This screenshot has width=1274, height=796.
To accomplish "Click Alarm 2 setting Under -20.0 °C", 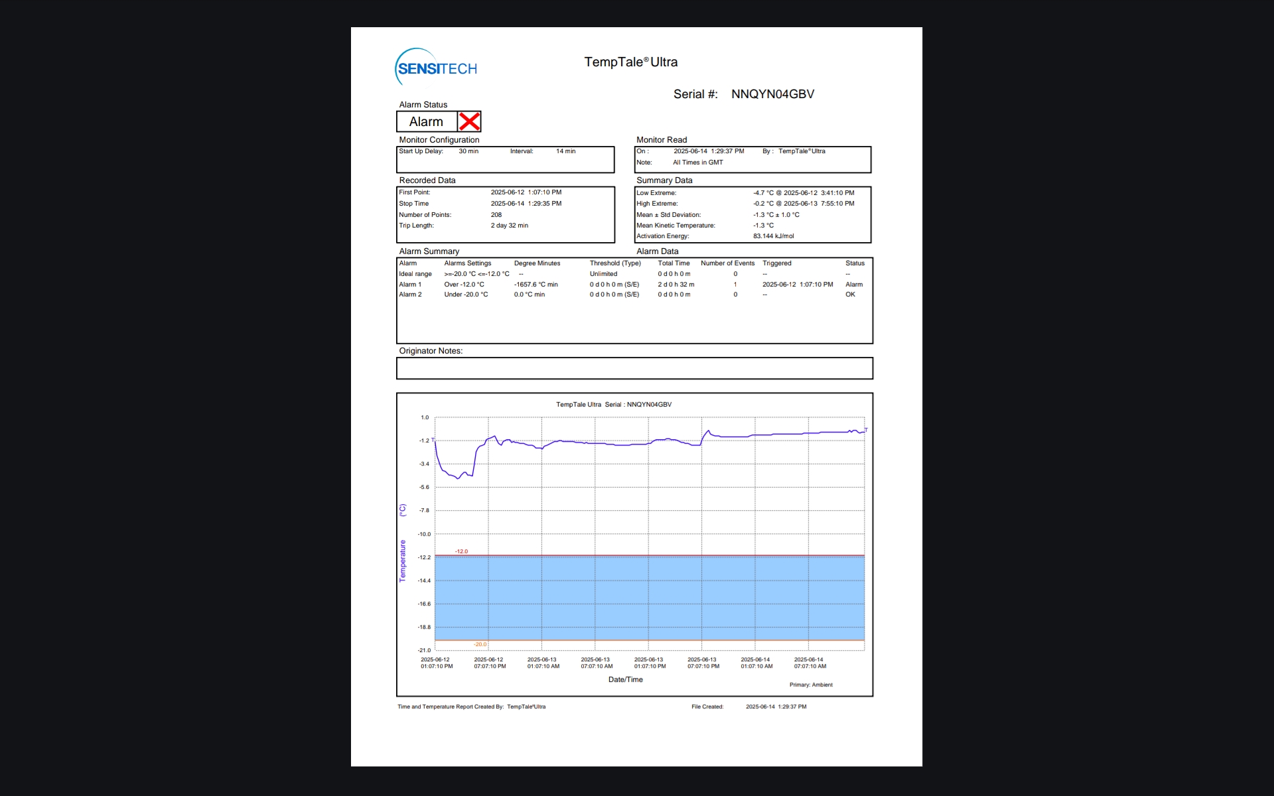I will pos(466,295).
